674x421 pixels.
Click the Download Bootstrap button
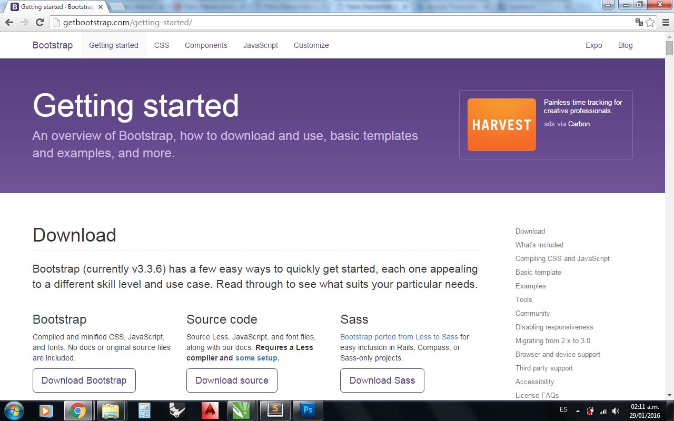point(84,380)
